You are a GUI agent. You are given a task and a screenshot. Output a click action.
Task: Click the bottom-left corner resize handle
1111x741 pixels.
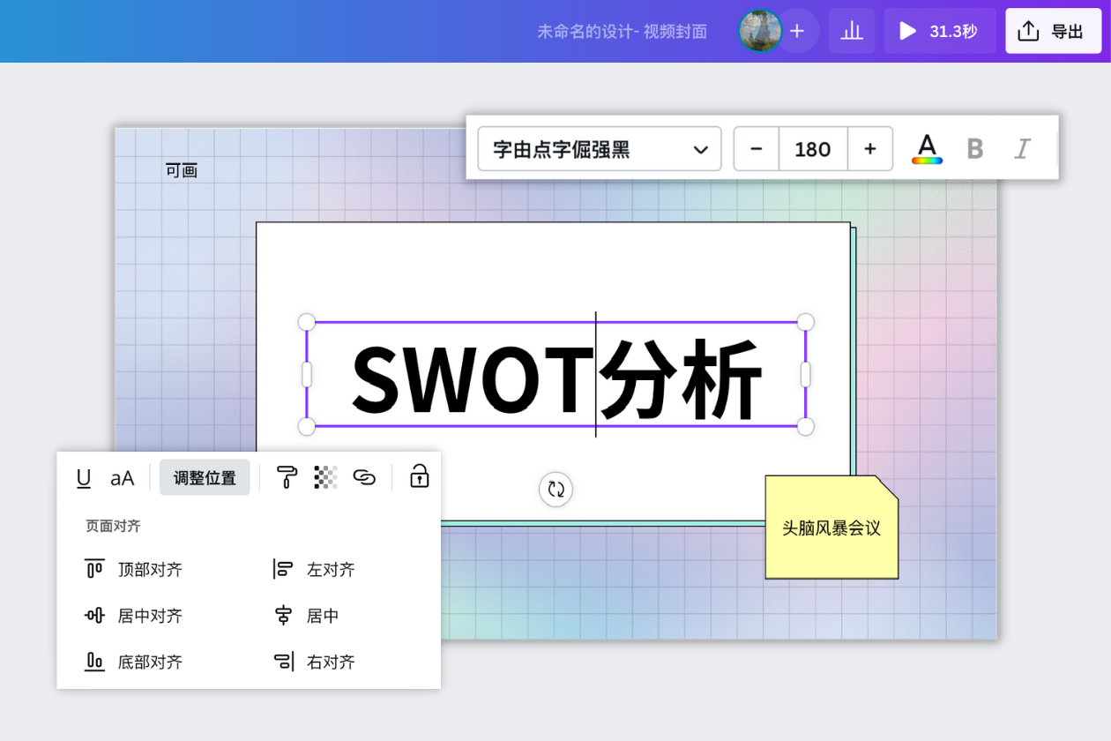[x=307, y=427]
